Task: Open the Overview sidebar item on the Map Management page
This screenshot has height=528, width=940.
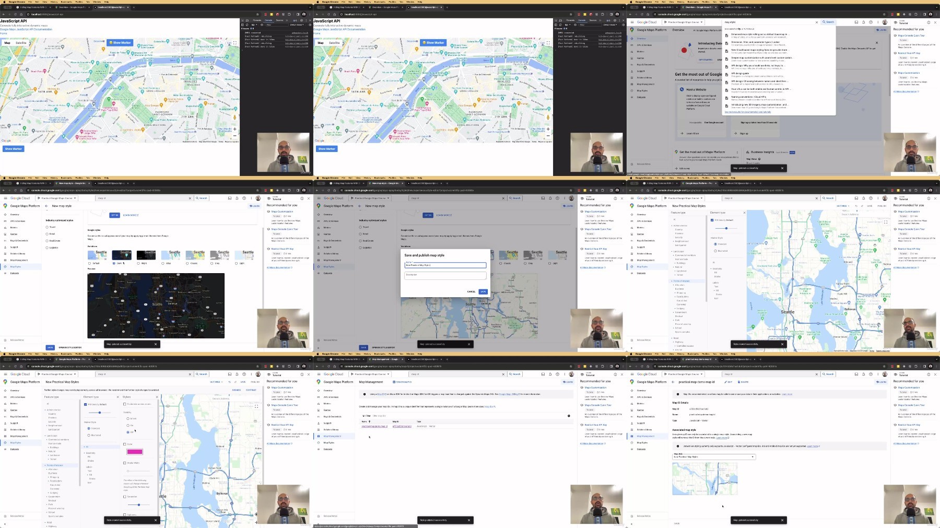Action: click(x=327, y=391)
